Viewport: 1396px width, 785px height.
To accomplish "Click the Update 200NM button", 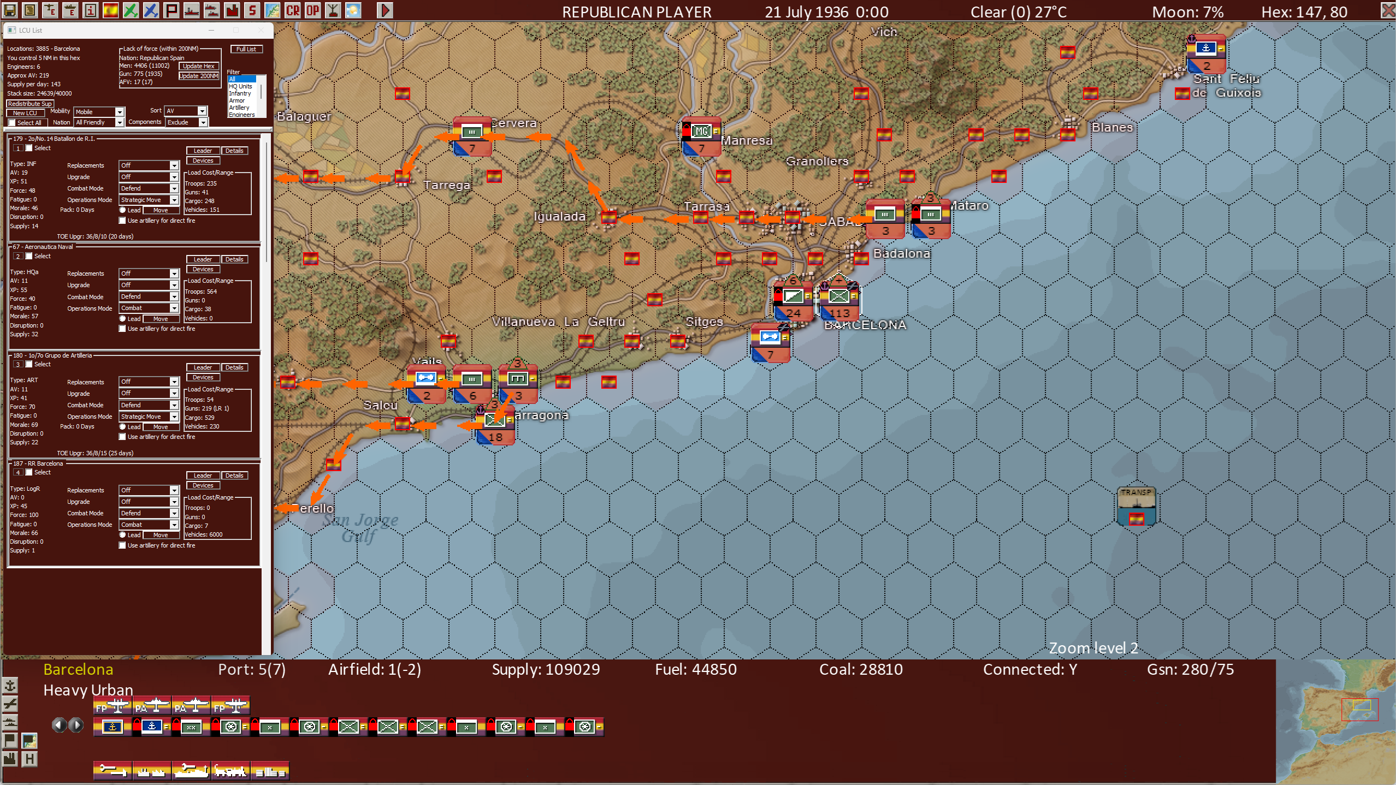I will (199, 76).
